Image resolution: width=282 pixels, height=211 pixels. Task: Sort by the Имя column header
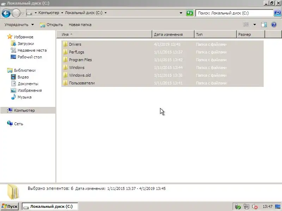click(x=104, y=34)
